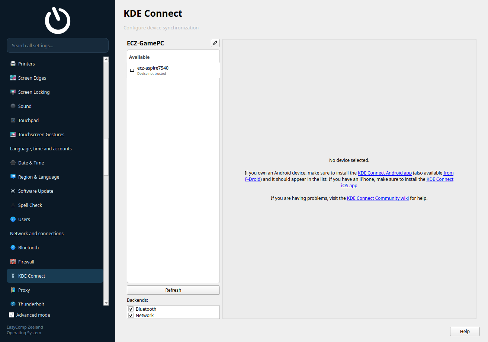
Task: Click the Software Update icon
Action: tap(13, 191)
